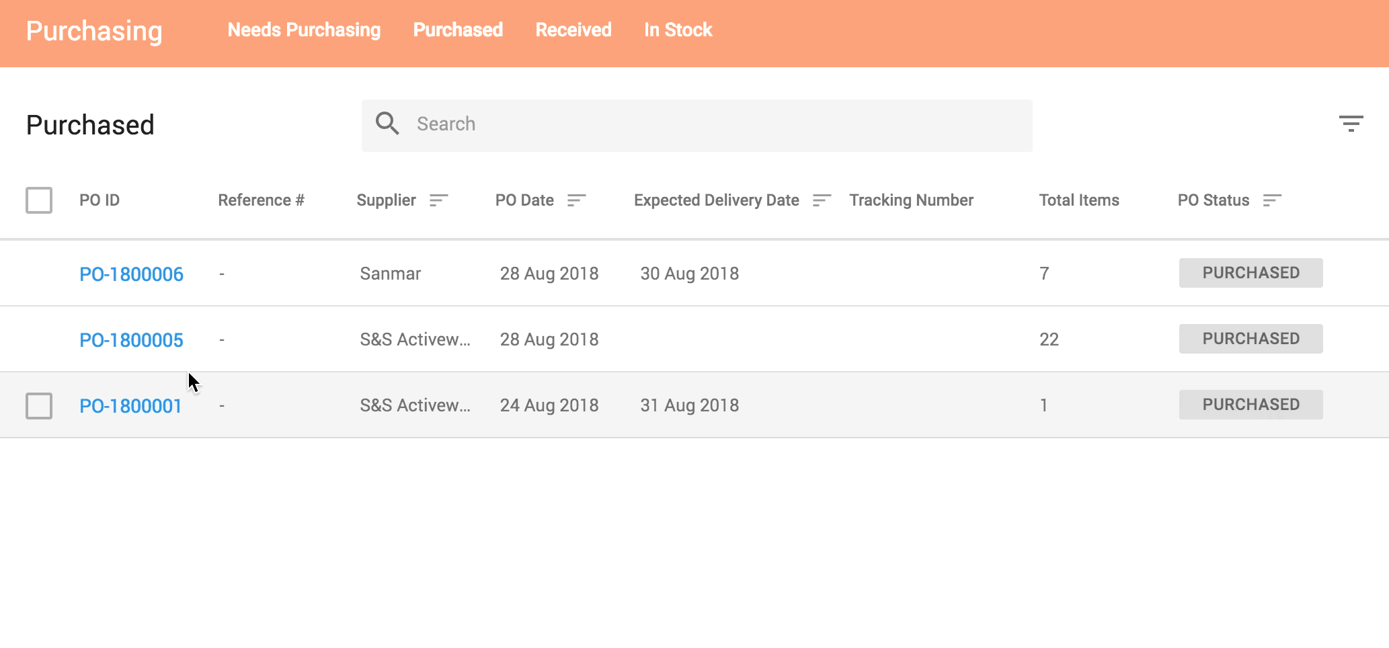Image resolution: width=1389 pixels, height=648 pixels.
Task: Open the filter options icon at top right
Action: click(x=1352, y=124)
